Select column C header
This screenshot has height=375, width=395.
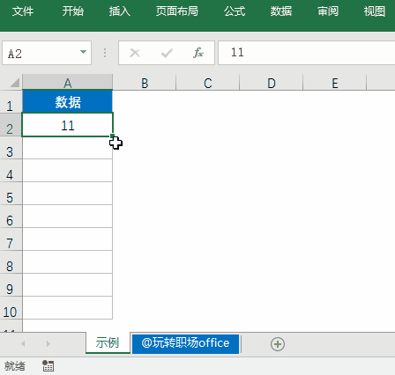[208, 83]
